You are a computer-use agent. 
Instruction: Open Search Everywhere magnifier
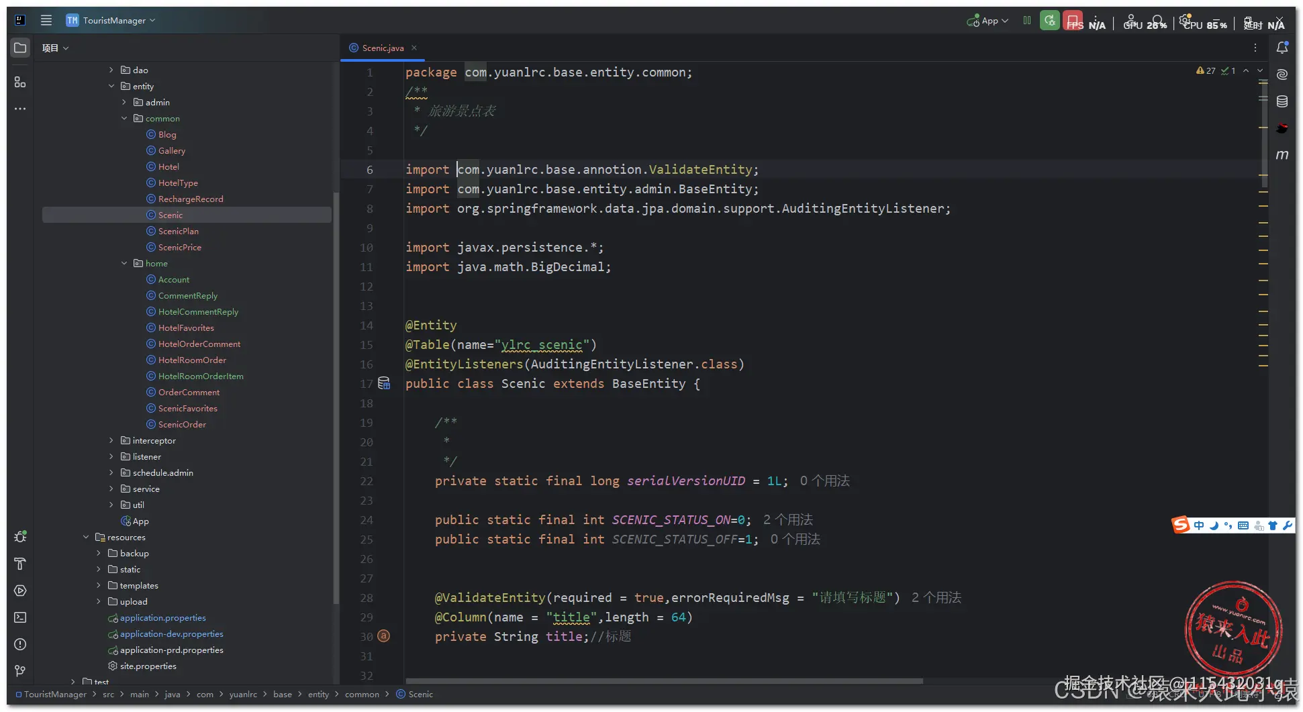pyautogui.click(x=1159, y=20)
